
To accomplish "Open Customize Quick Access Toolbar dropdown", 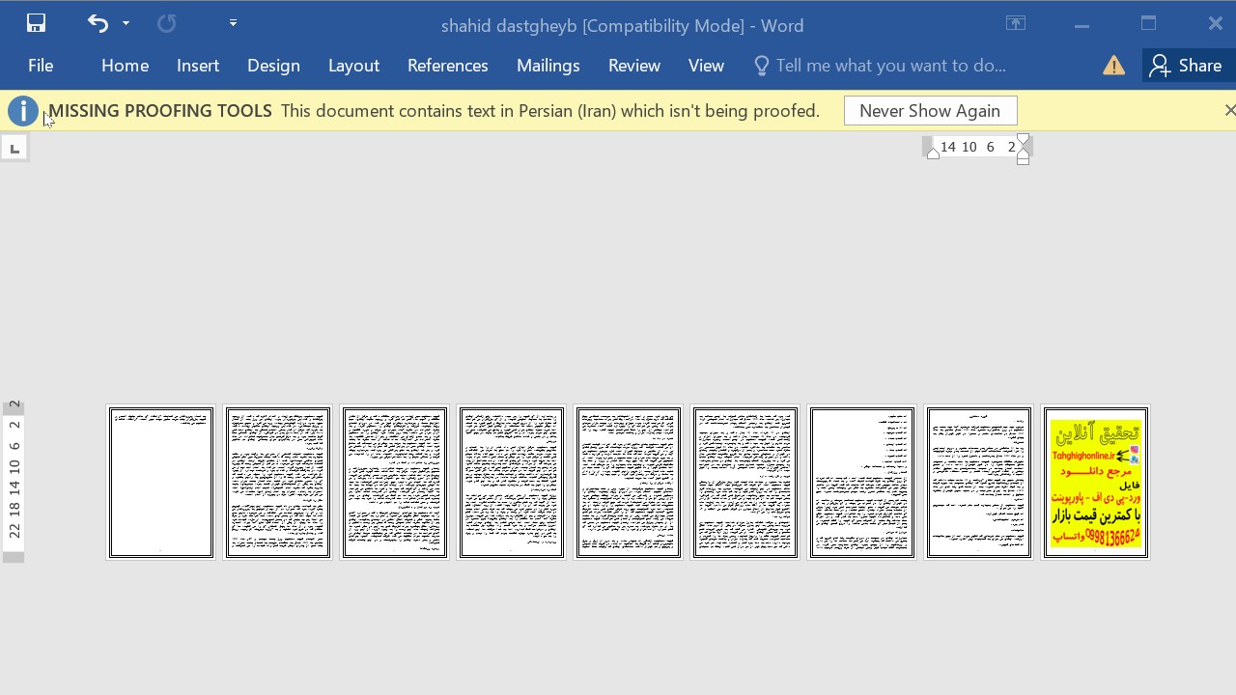I will click(x=233, y=23).
